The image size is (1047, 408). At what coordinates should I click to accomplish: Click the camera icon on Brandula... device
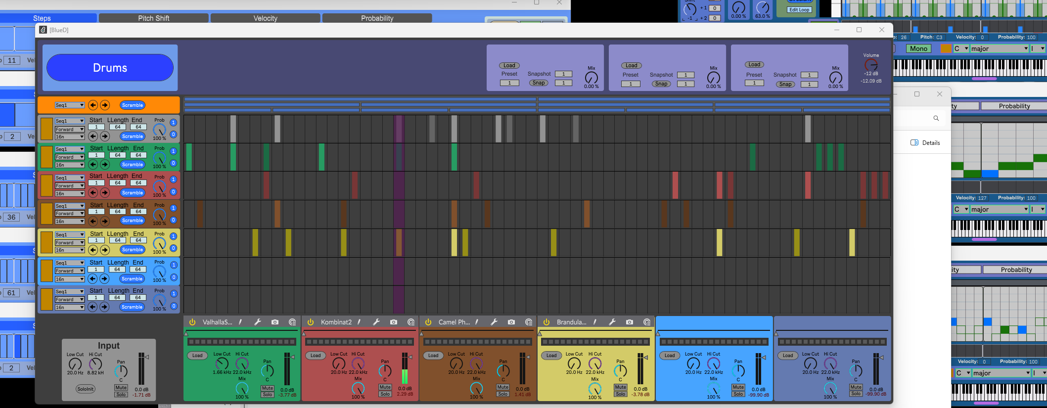(630, 322)
